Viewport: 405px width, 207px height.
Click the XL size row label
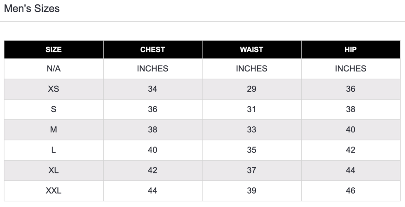(x=53, y=170)
